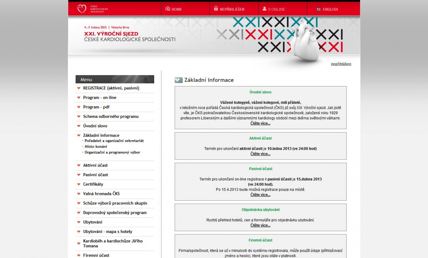Viewport: 428px width, 258px height.
Task: Open Doprovodný společenský program menu item
Action: pos(115,213)
